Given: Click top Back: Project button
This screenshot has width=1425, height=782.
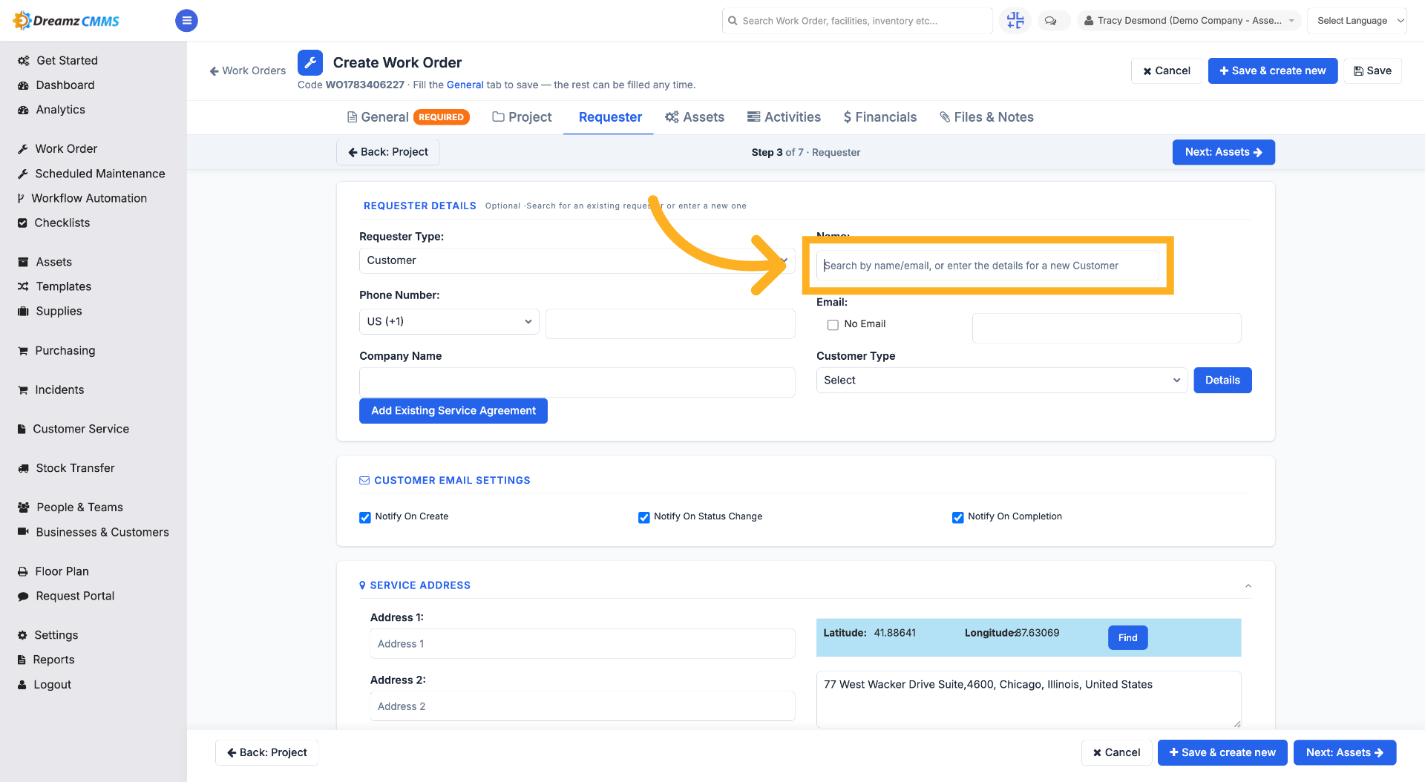Looking at the screenshot, I should coord(388,152).
